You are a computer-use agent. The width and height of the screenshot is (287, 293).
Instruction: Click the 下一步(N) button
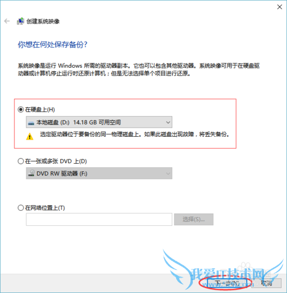point(227,283)
